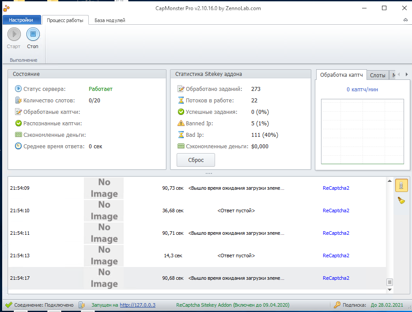Click the timeout message at 21:54:17

click(236, 278)
